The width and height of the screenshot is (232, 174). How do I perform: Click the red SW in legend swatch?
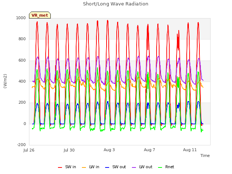60,167
